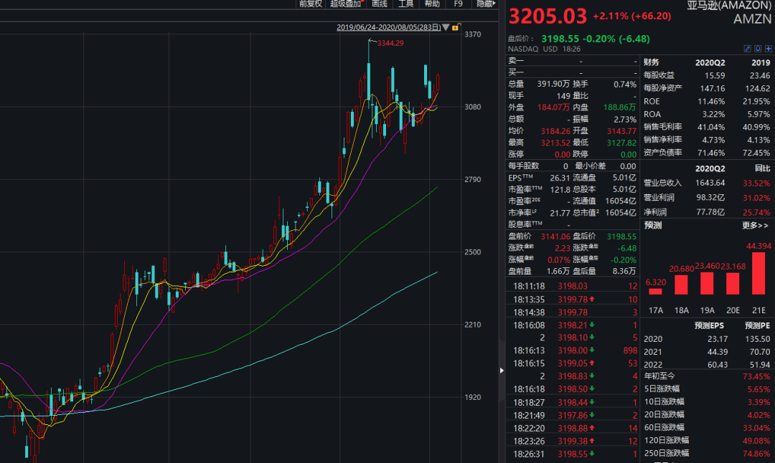Click the 内盘 value 188.86万
Image resolution: width=775 pixels, height=463 pixels.
620,107
